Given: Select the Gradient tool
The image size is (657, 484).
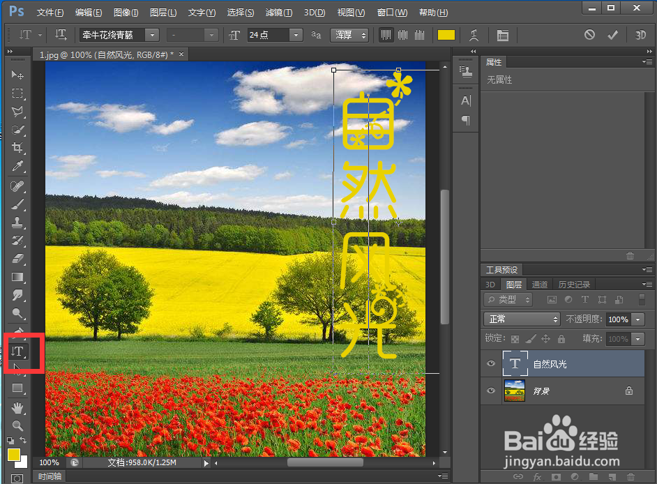Looking at the screenshot, I should [x=17, y=277].
